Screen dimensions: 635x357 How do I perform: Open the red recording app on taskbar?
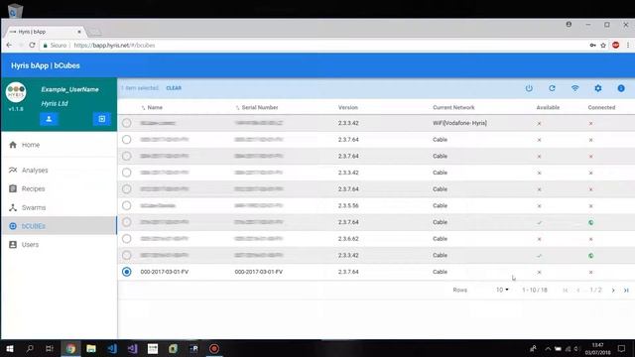tap(214, 348)
